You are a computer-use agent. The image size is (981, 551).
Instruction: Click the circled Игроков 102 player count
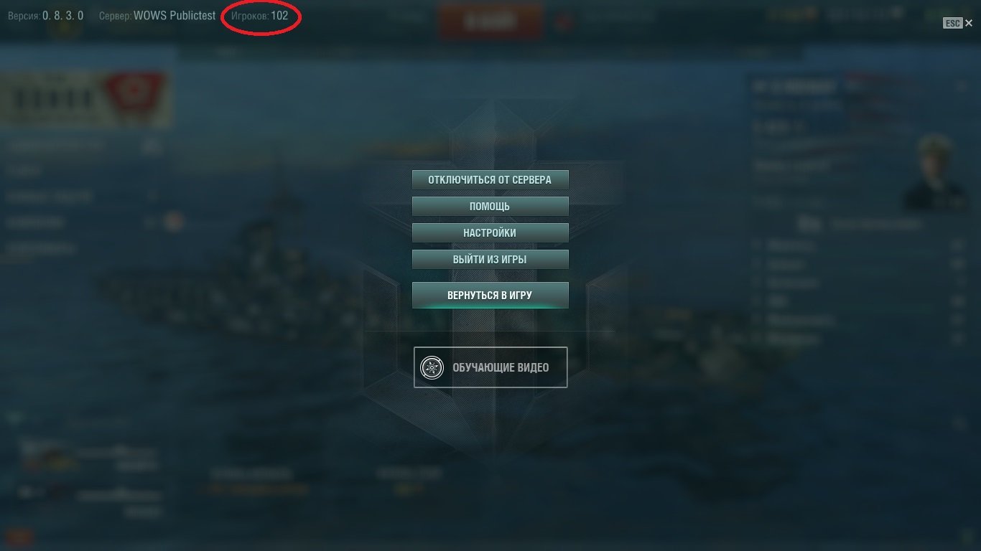point(260,16)
